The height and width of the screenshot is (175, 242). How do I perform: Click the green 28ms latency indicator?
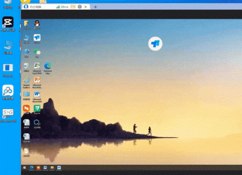(62, 7)
